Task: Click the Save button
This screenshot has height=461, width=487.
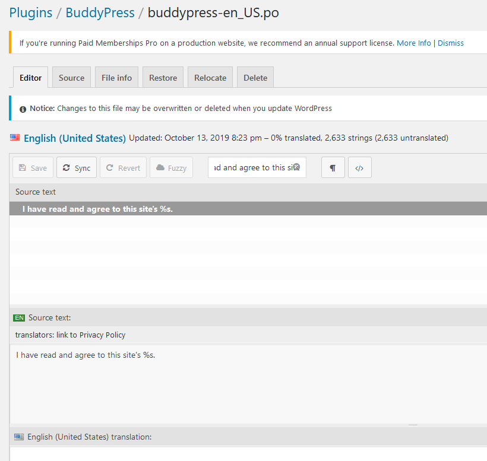Action: (x=33, y=167)
